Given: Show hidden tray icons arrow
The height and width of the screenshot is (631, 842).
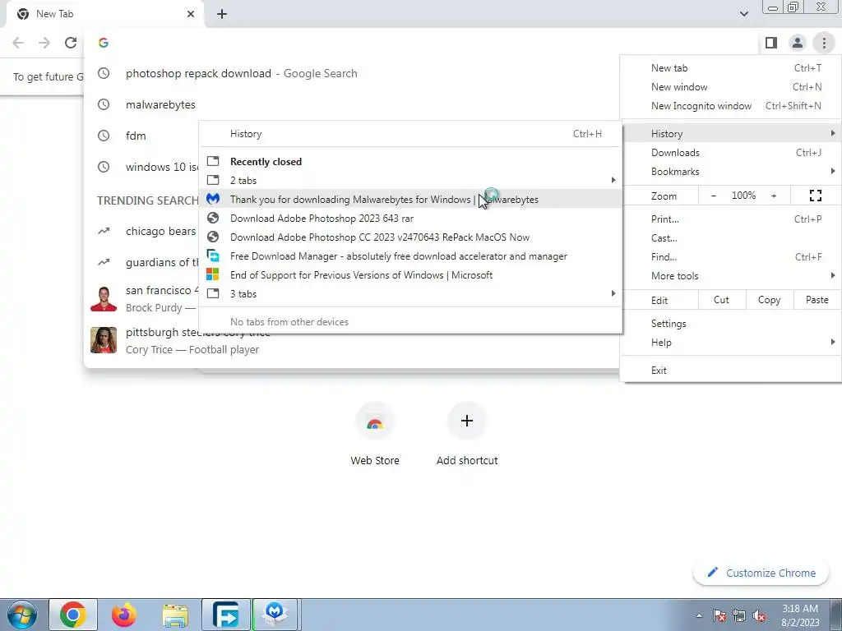Looking at the screenshot, I should click(x=699, y=616).
